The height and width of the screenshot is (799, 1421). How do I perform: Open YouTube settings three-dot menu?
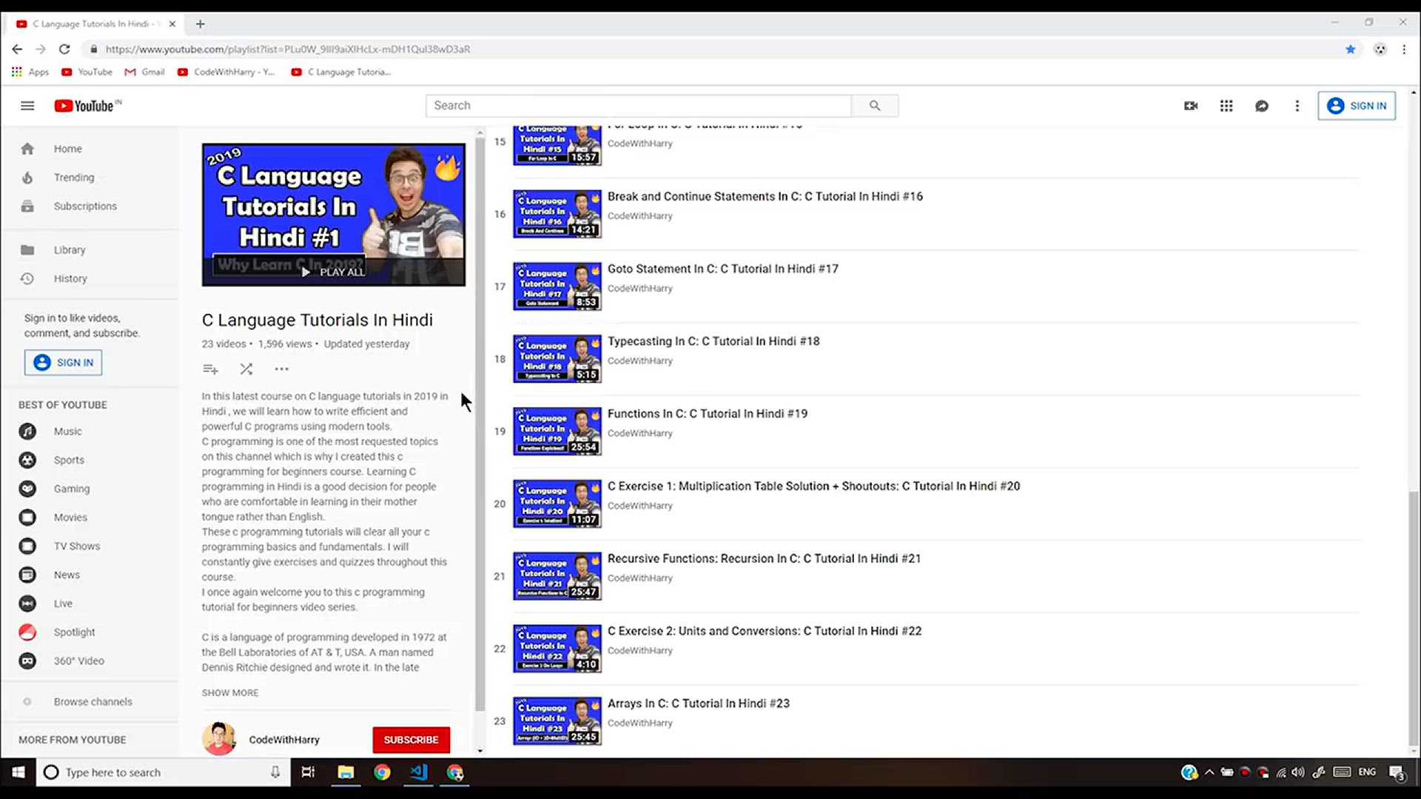point(1297,106)
